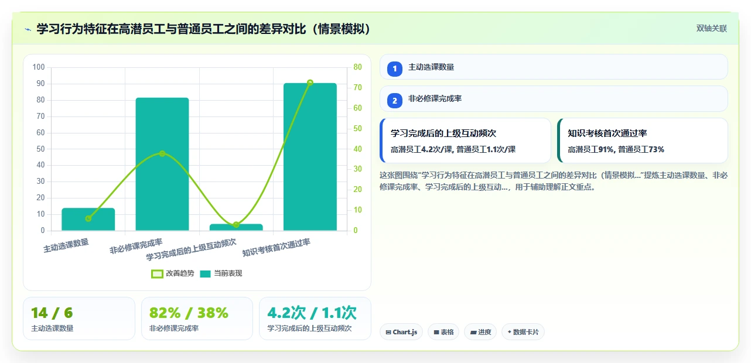
Task: Click the 数据卡片 tag chip
Action: point(523,332)
